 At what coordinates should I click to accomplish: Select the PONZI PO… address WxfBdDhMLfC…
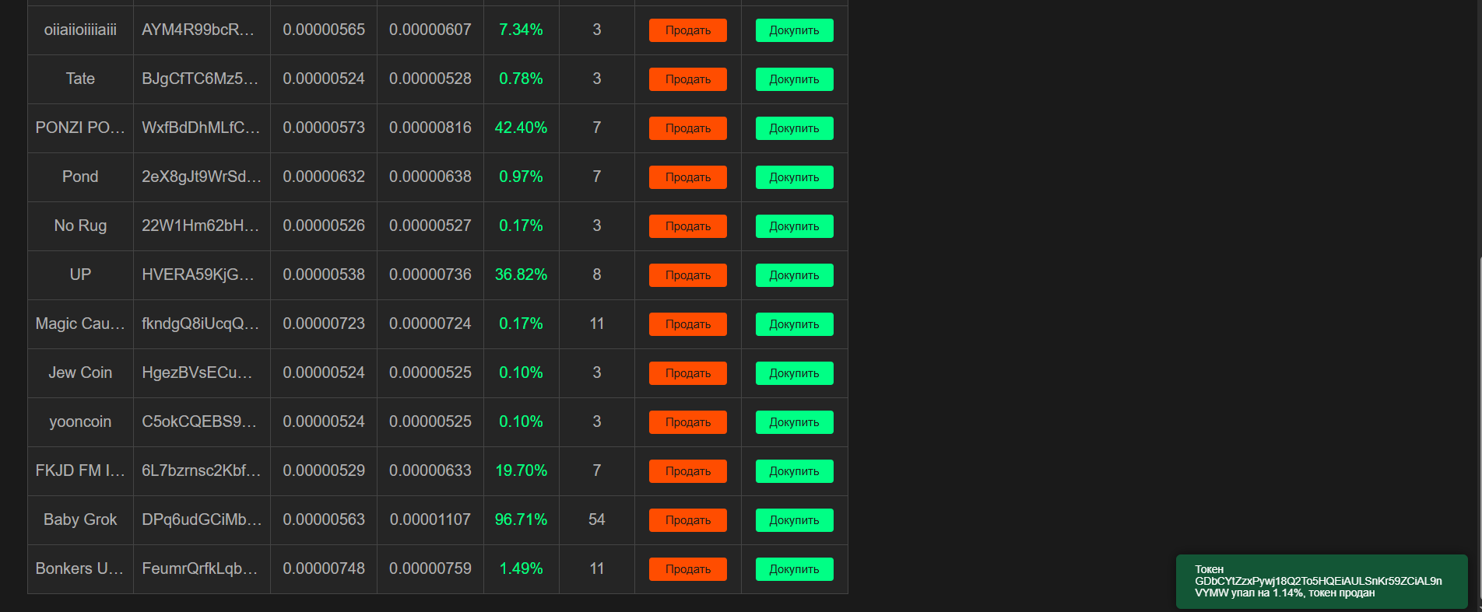pos(201,128)
